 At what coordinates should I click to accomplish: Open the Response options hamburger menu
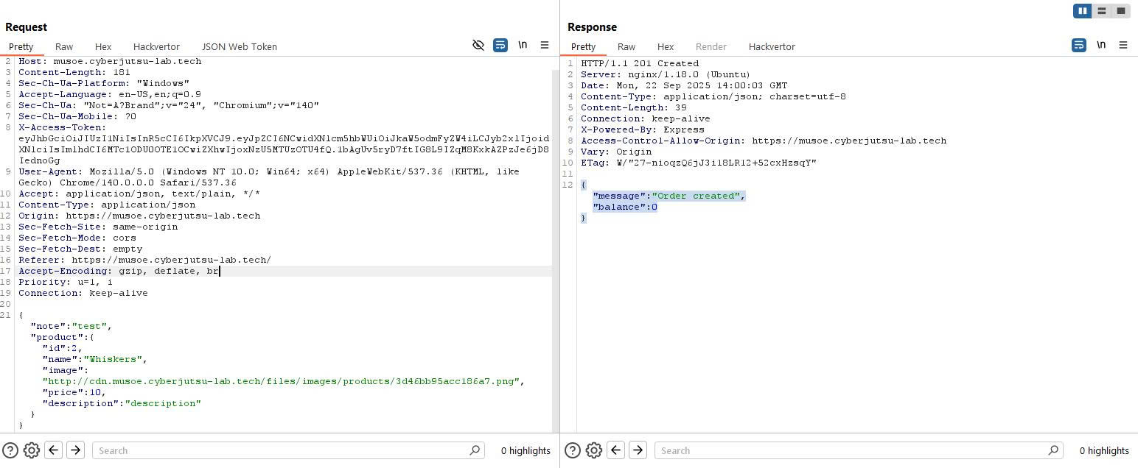click(1123, 45)
